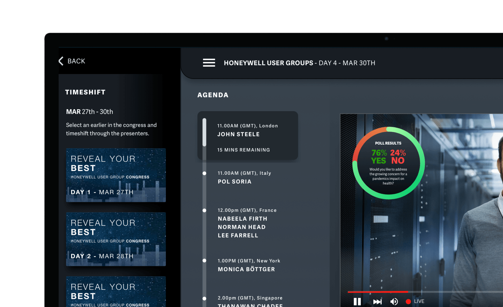The width and height of the screenshot is (503, 307).
Task: Select the Day 1 - Mar 27th thumbnail
Action: (116, 175)
